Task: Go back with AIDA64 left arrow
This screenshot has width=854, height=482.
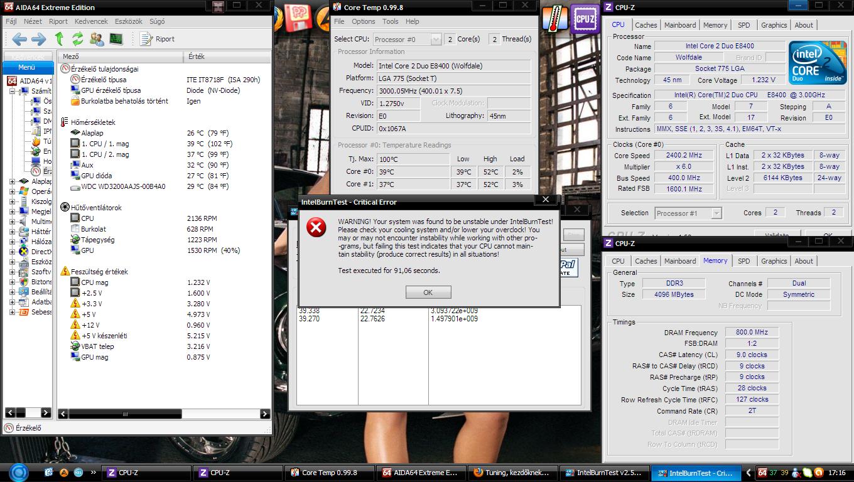Action: click(19, 39)
